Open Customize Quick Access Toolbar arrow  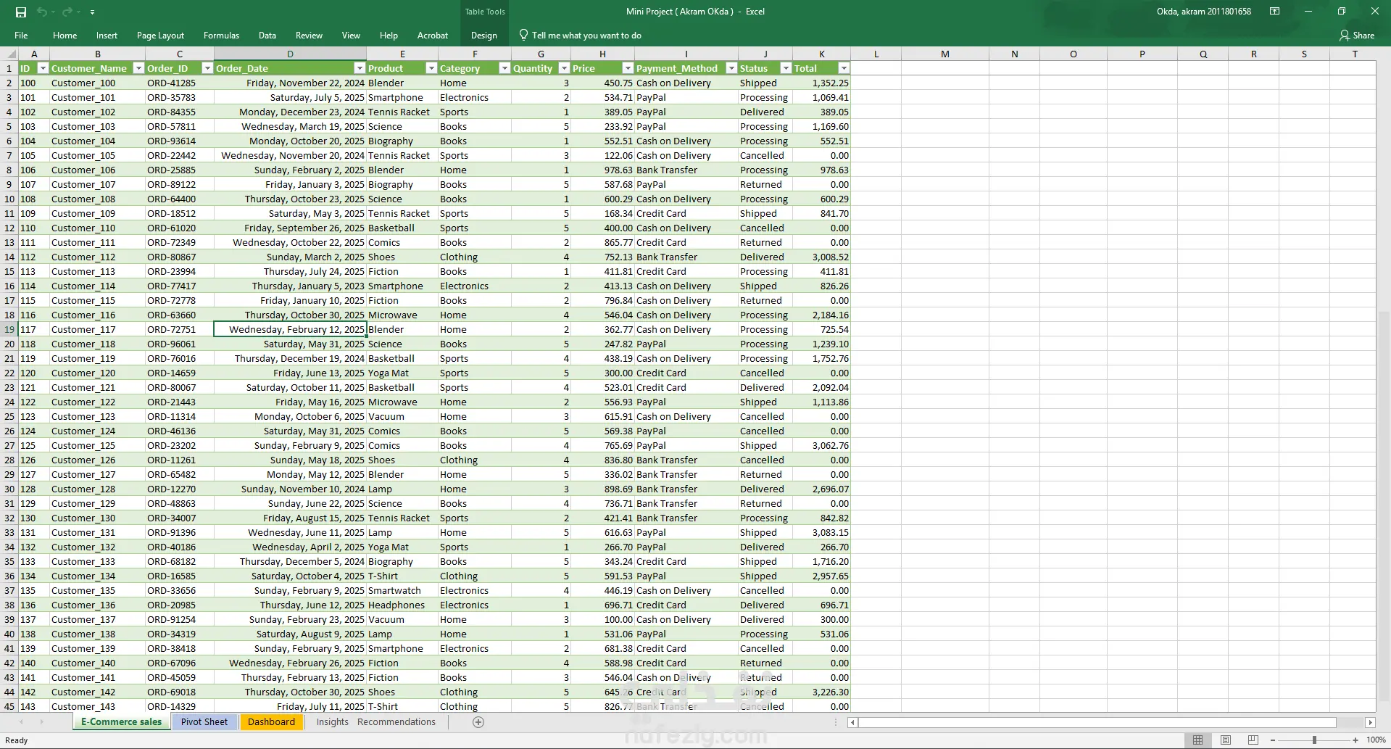pyautogui.click(x=92, y=12)
